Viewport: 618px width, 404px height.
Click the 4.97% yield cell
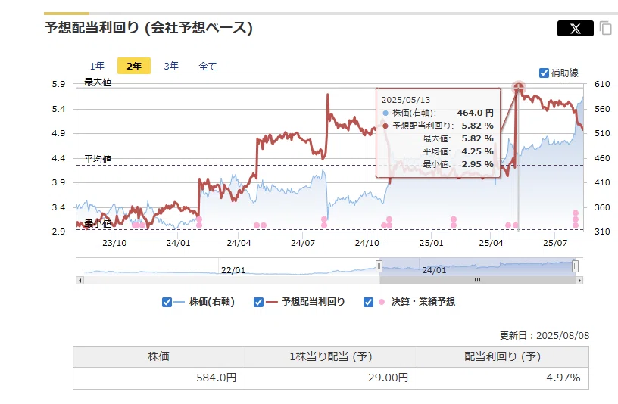point(503,378)
